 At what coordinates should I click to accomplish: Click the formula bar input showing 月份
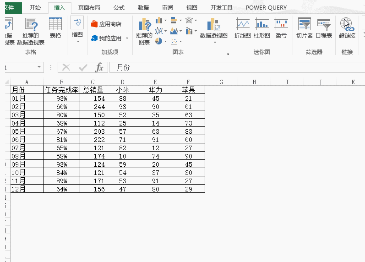click(x=229, y=67)
